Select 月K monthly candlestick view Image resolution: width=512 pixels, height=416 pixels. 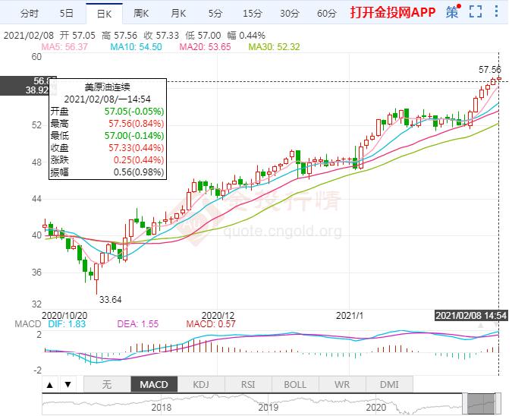point(178,13)
